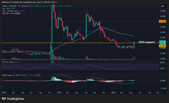Click the SMA 50 value 0.2615
The width and height of the screenshot is (169, 103).
pyautogui.click(x=18, y=14)
